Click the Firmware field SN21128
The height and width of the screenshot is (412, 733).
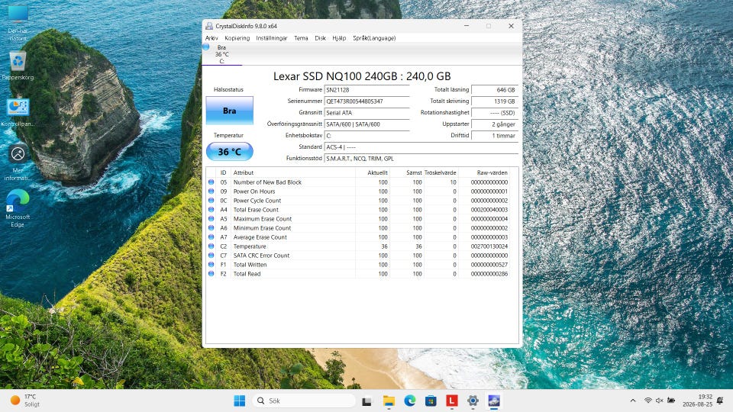coord(367,90)
